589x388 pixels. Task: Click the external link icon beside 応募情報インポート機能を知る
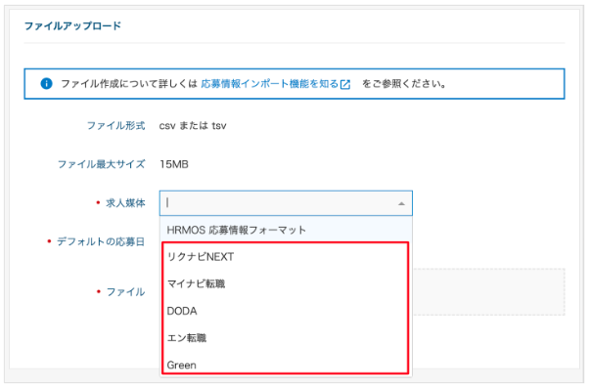[x=344, y=84]
